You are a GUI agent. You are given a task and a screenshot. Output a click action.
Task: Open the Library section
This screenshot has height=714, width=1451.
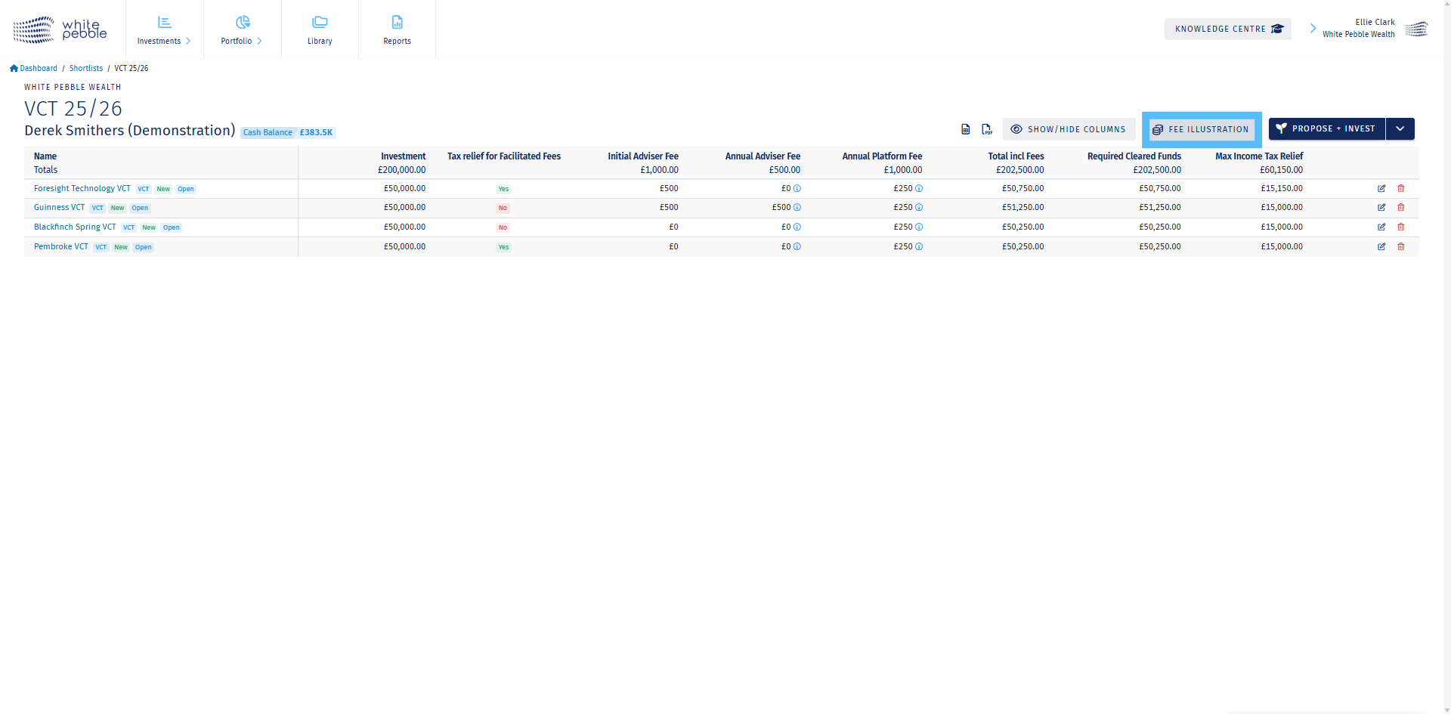point(320,29)
